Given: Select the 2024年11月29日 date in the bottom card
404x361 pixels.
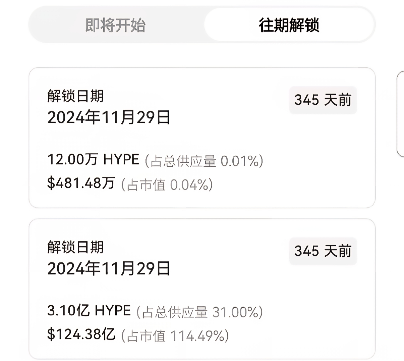Looking at the screenshot, I should click(x=109, y=269).
